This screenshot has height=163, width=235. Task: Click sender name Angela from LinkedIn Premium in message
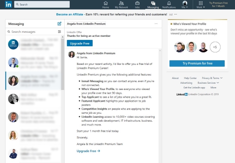coord(96,53)
